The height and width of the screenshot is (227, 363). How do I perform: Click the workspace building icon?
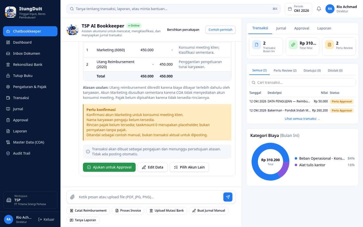point(9,200)
